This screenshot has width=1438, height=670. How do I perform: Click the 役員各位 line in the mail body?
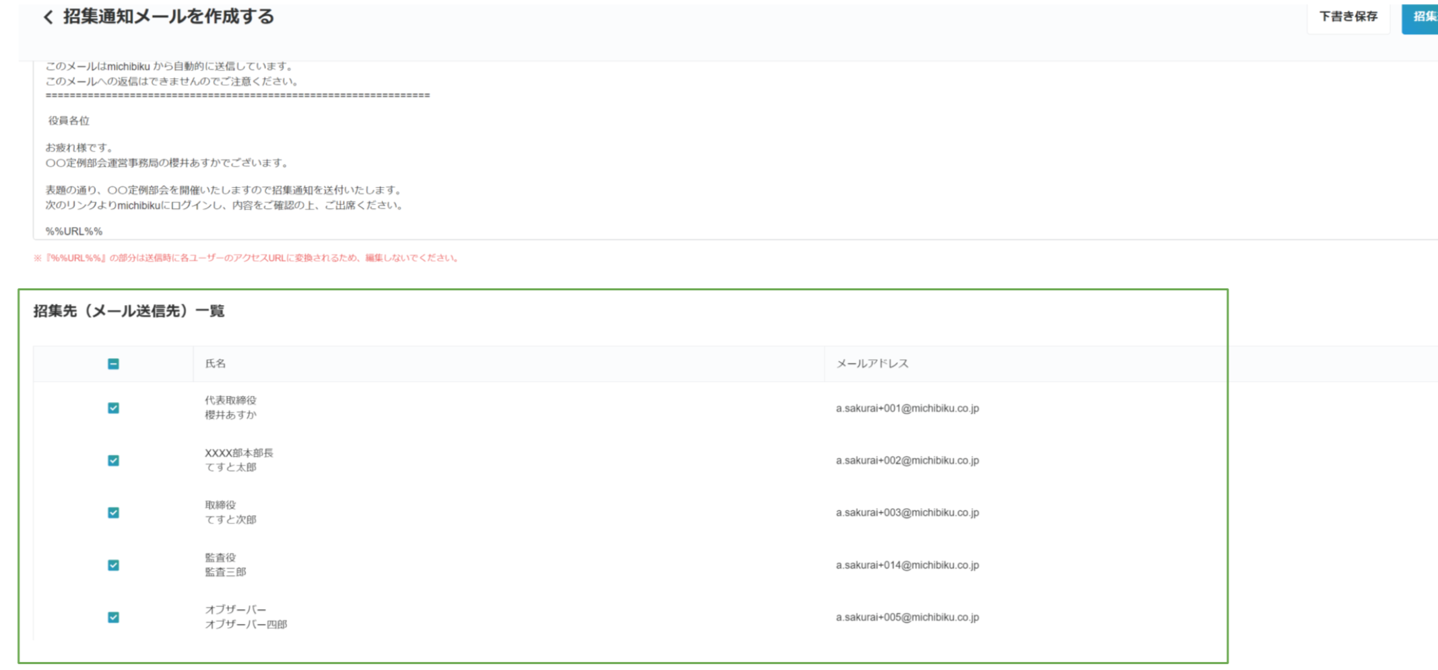point(69,121)
